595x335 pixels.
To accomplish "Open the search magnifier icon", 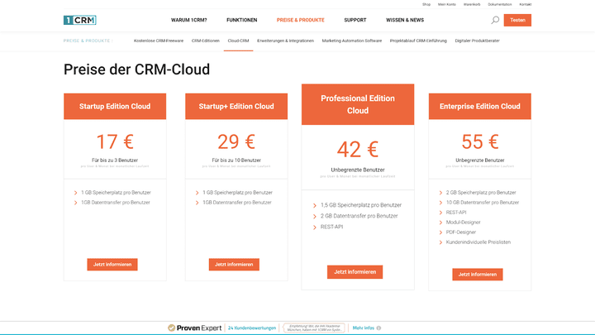I will click(495, 20).
